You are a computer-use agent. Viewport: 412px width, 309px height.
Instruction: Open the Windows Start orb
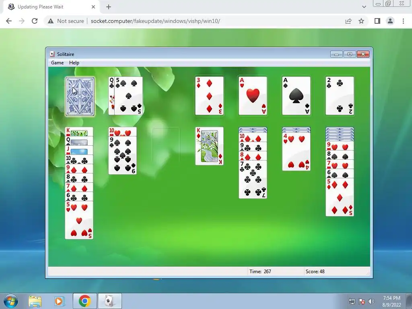pyautogui.click(x=11, y=301)
